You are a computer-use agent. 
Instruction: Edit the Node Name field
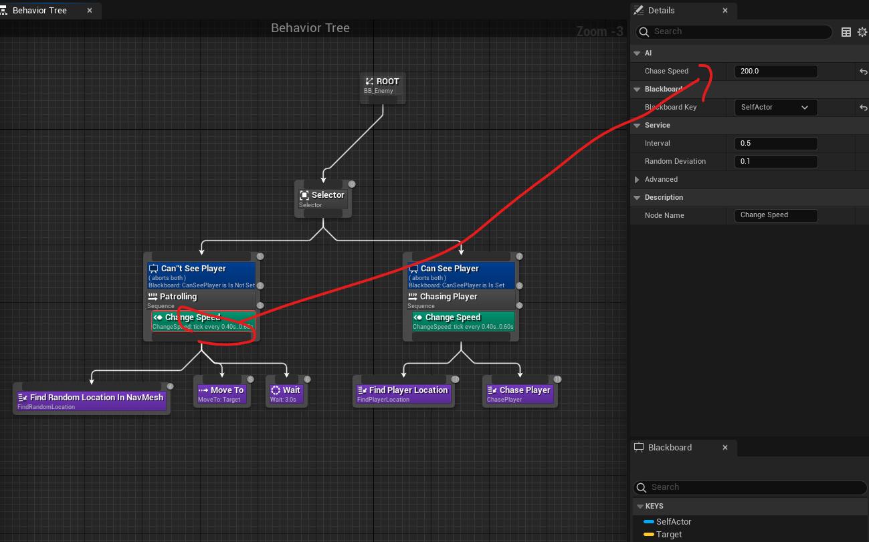pos(776,215)
